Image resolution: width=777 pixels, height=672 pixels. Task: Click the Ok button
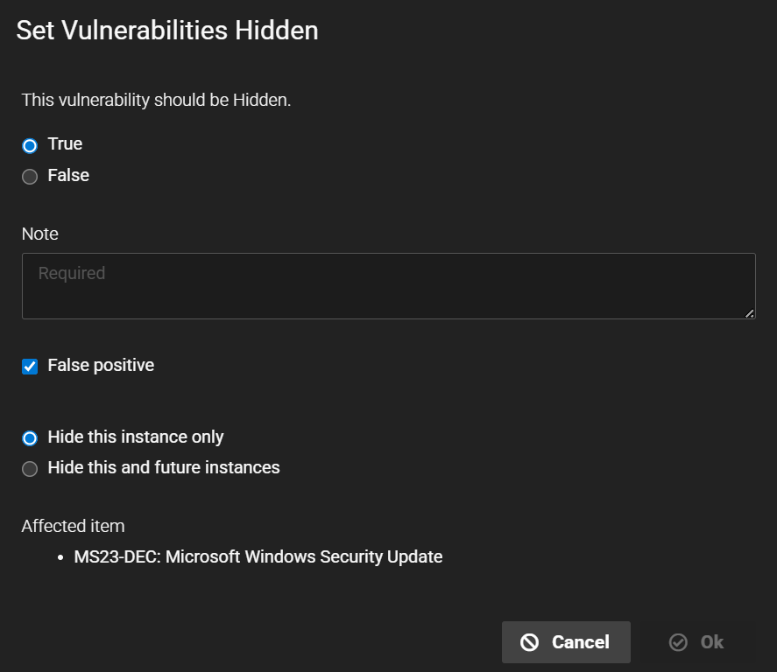[x=697, y=642]
